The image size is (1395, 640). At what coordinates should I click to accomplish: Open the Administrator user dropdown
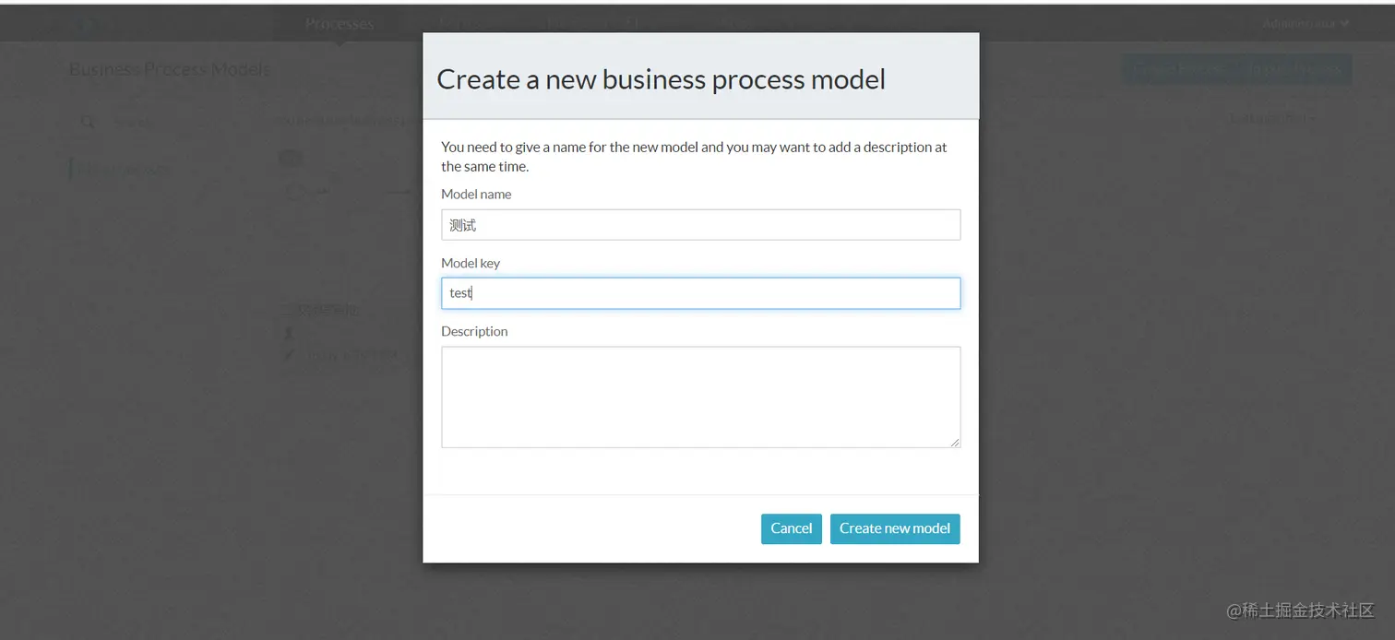pos(1306,23)
